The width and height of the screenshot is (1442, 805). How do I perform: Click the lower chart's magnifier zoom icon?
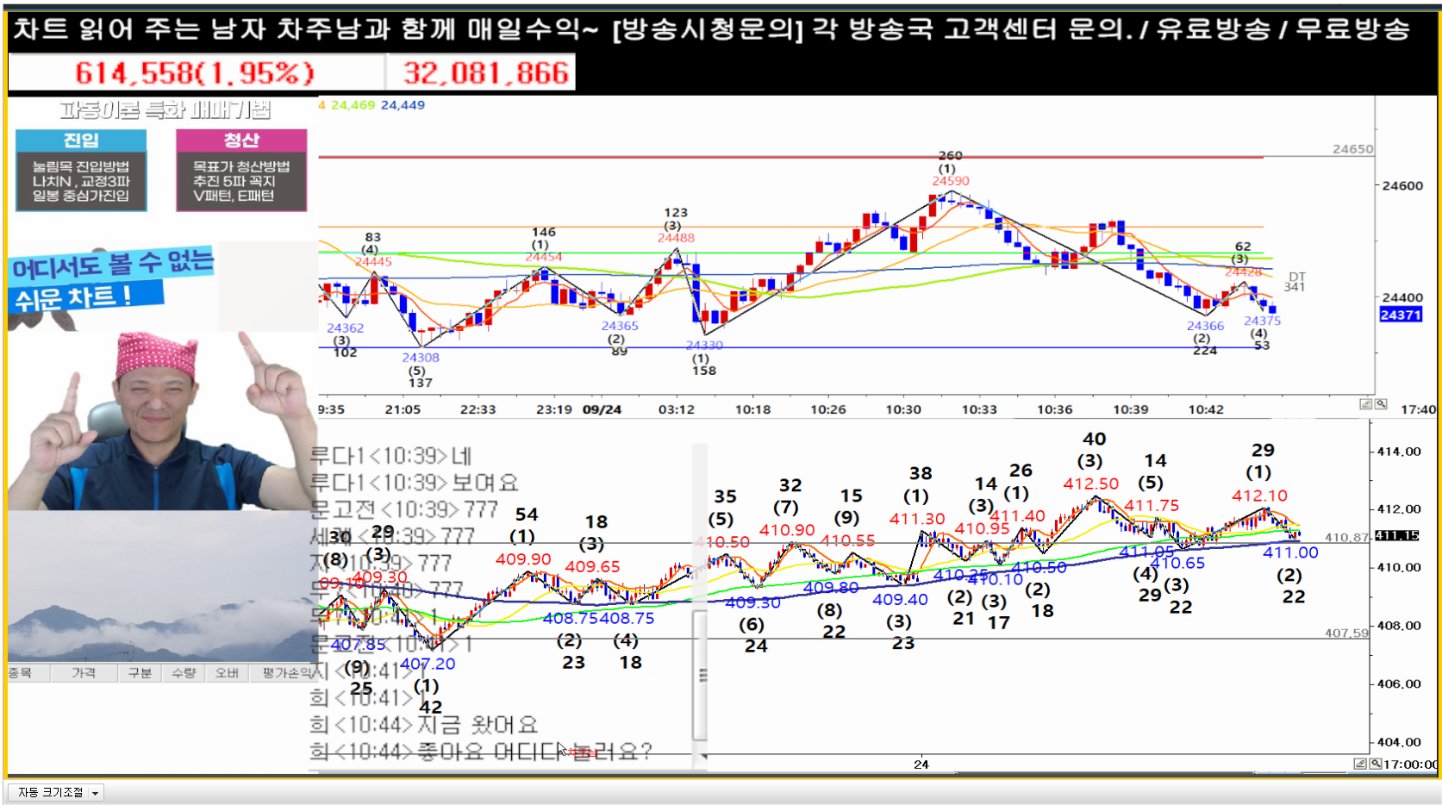click(x=1376, y=764)
